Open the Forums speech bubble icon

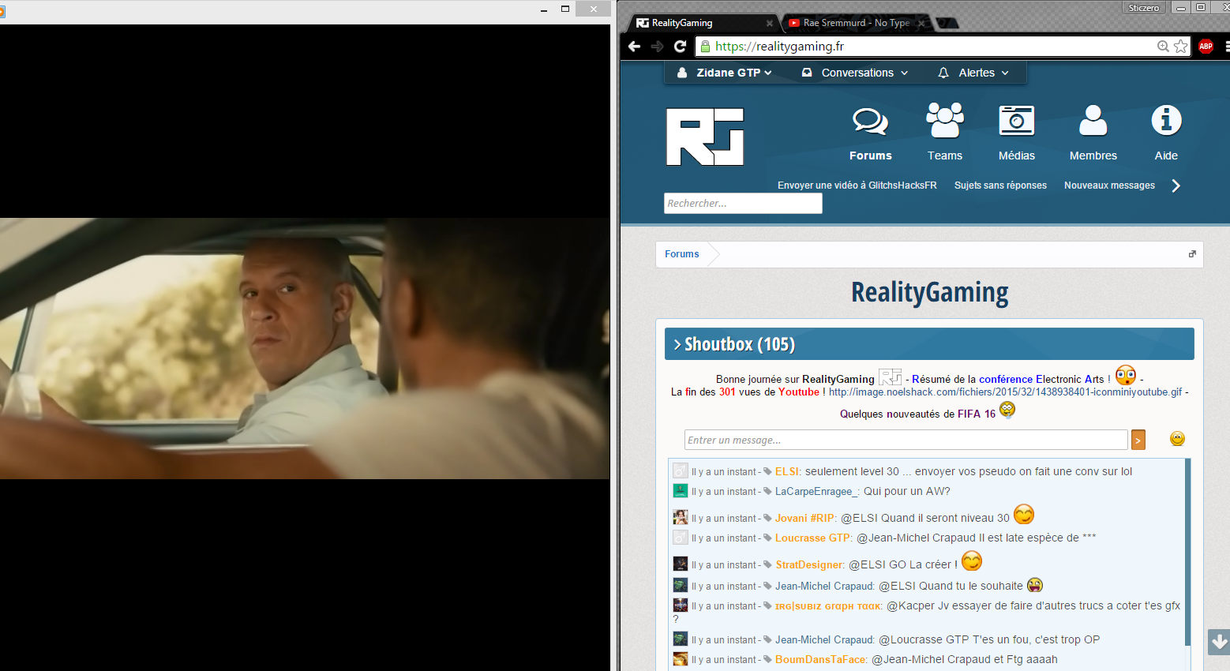(870, 122)
